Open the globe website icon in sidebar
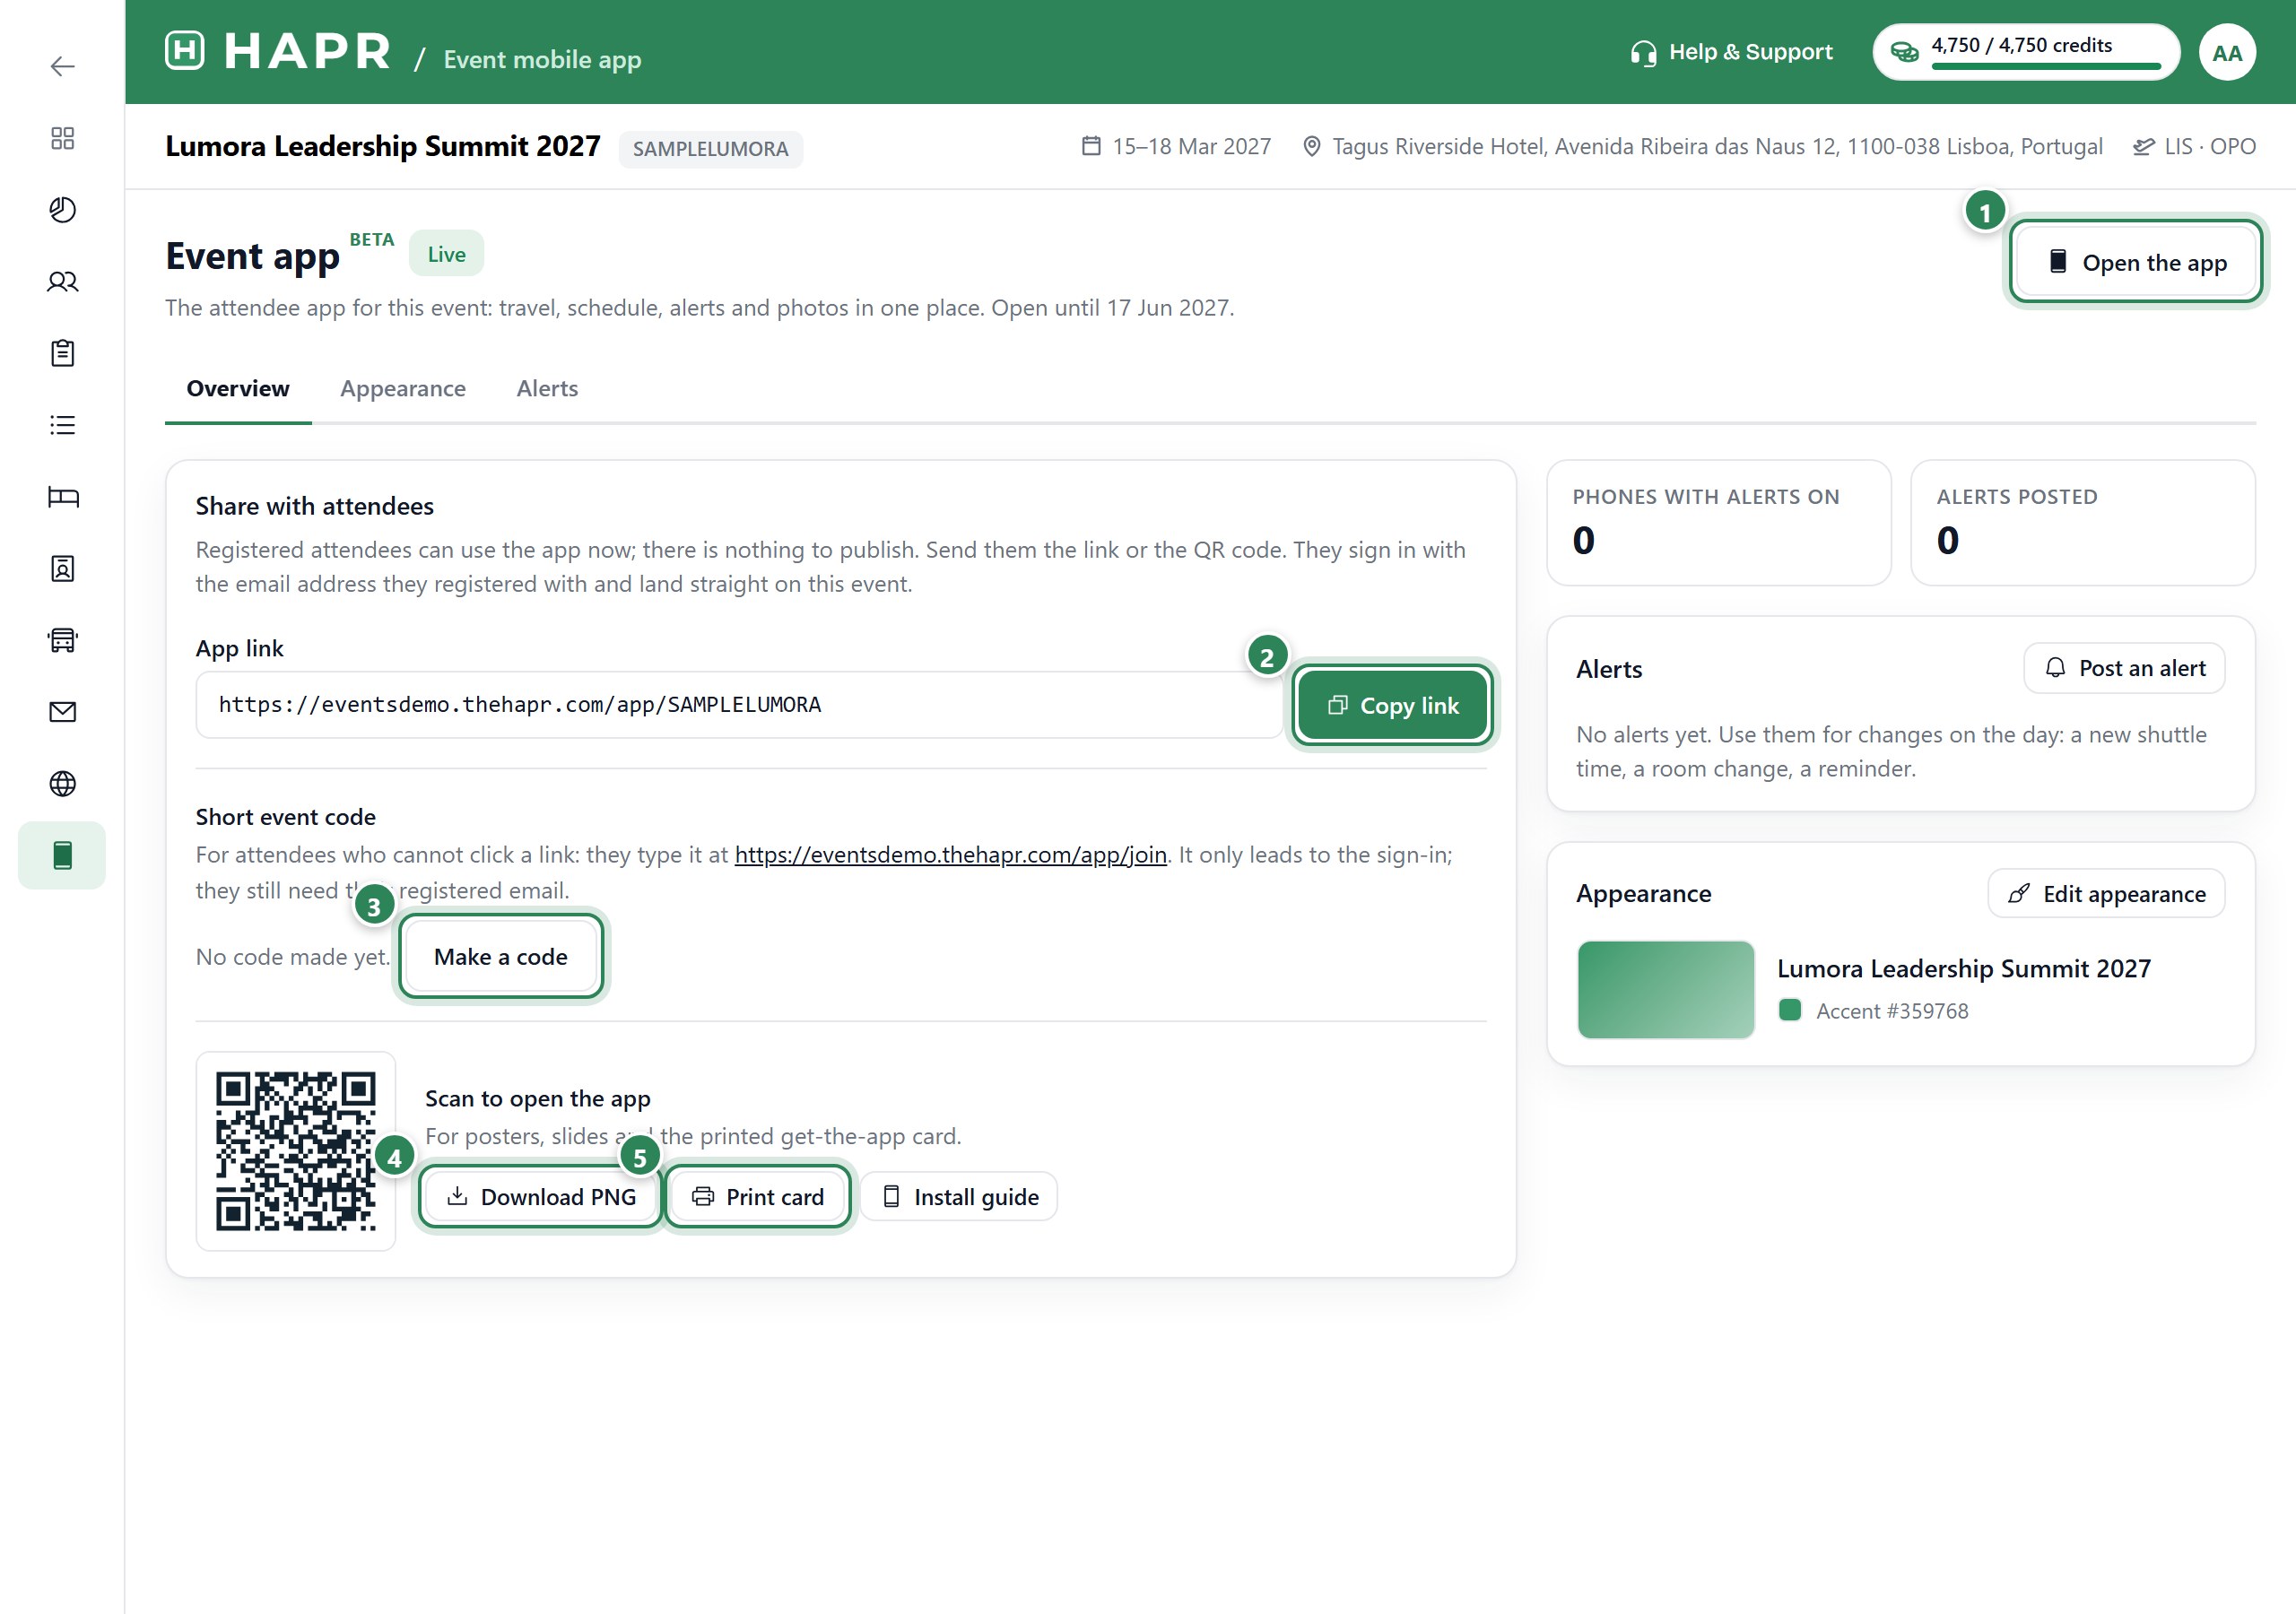Screen dimensions: 2296x1614 click(x=62, y=784)
